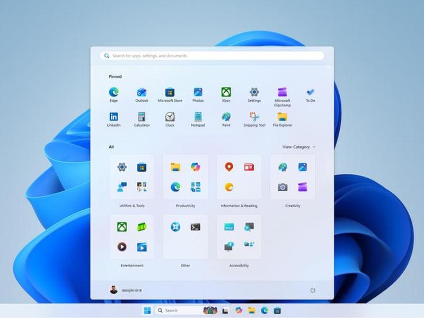
Task: Open Media Player in Entertainment group
Action: (x=122, y=246)
